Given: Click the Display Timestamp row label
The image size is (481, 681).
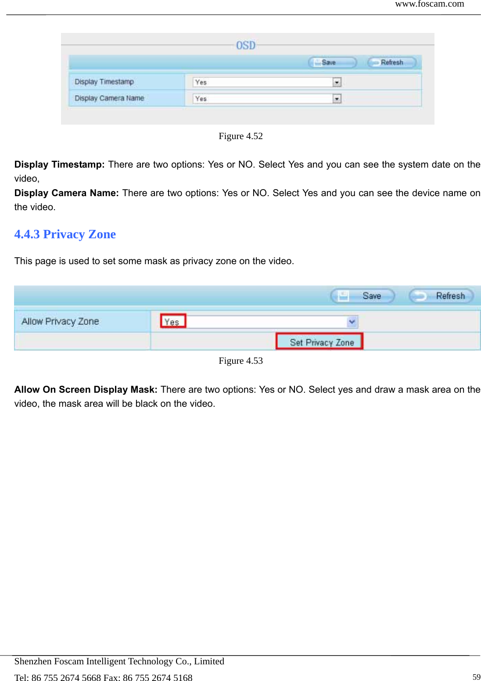Looking at the screenshot, I should (x=104, y=82).
